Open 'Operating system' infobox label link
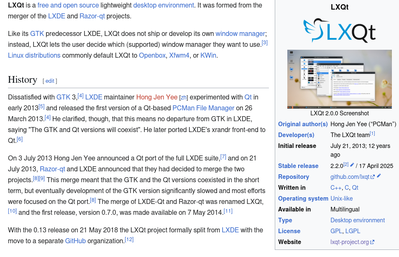Screen dimensions: 399x257 (303, 198)
